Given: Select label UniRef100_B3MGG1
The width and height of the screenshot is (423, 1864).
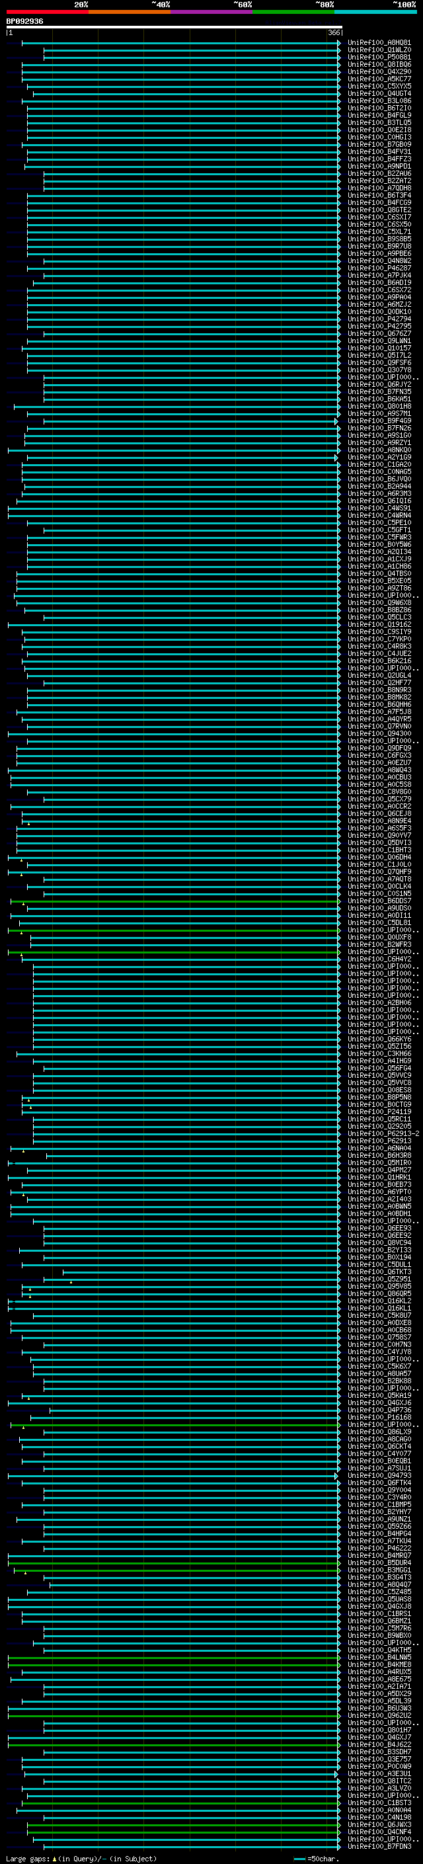Looking at the screenshot, I should tap(379, 1570).
